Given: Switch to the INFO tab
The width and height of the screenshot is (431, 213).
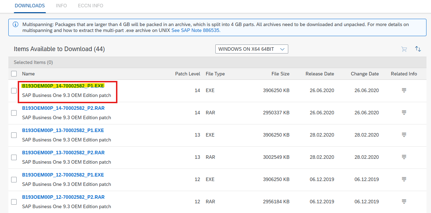Looking at the screenshot, I should pyautogui.click(x=61, y=6).
